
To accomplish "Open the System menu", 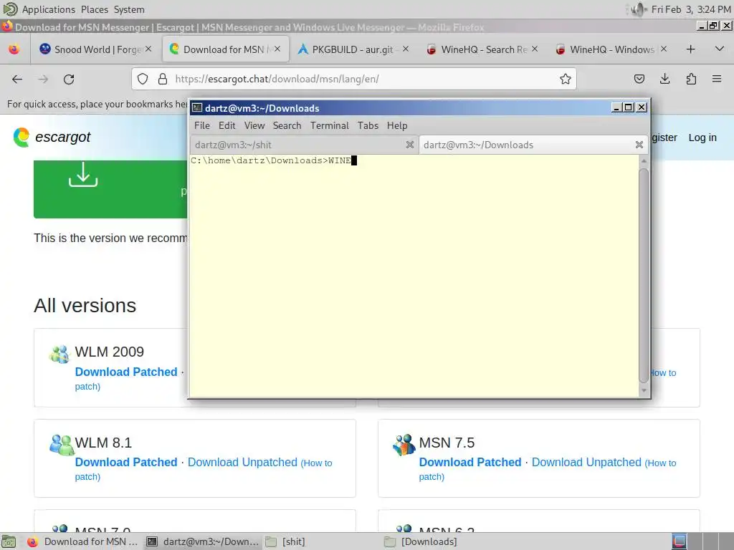I will click(129, 9).
